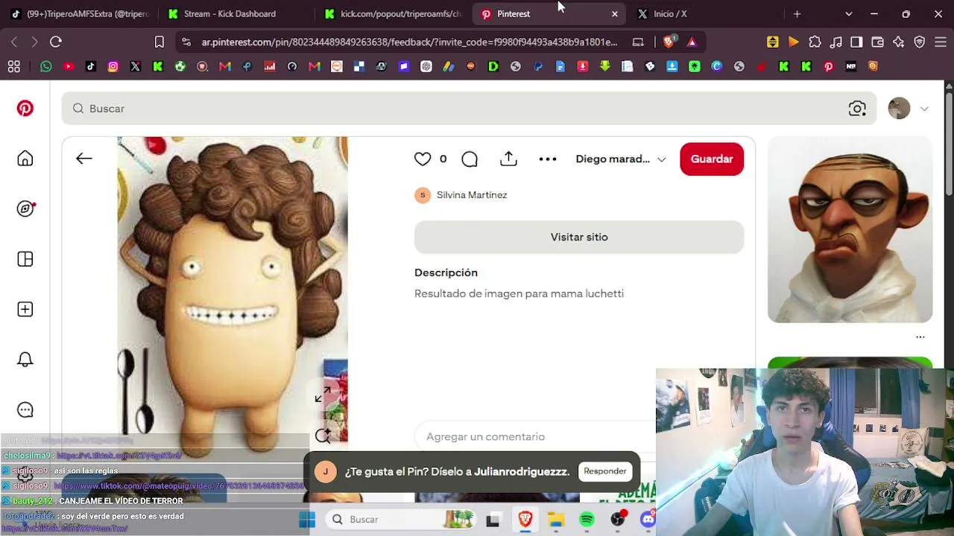Switch to the kick.com popout chat tab
Viewport: 954px width, 536px height.
click(393, 14)
